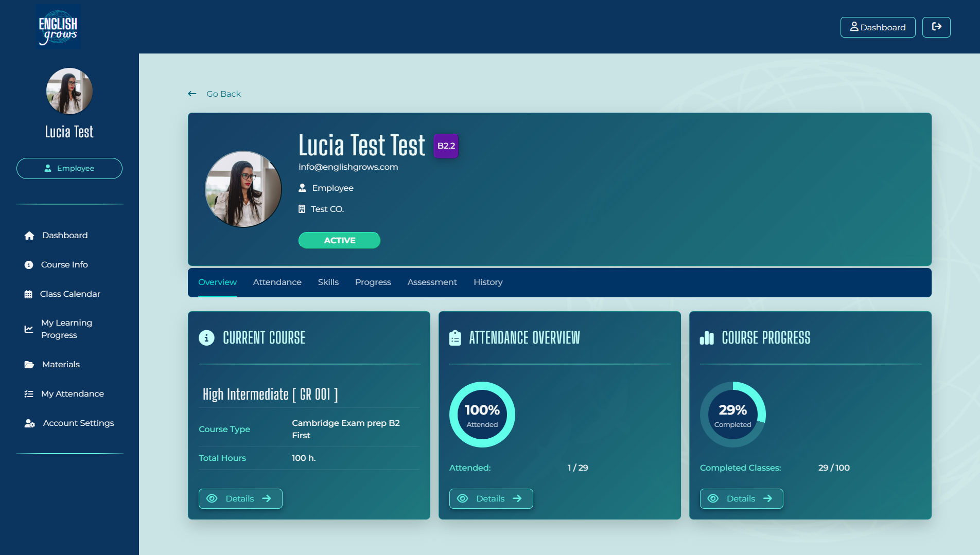Click the 29 / 100 completed classes value
This screenshot has width=980, height=555.
(x=834, y=468)
